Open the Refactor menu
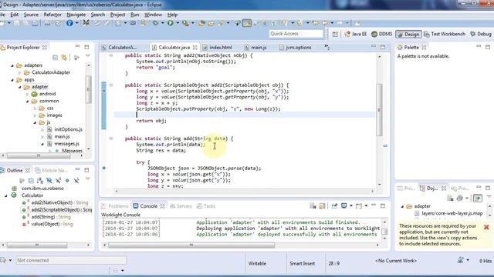 pos(52,15)
